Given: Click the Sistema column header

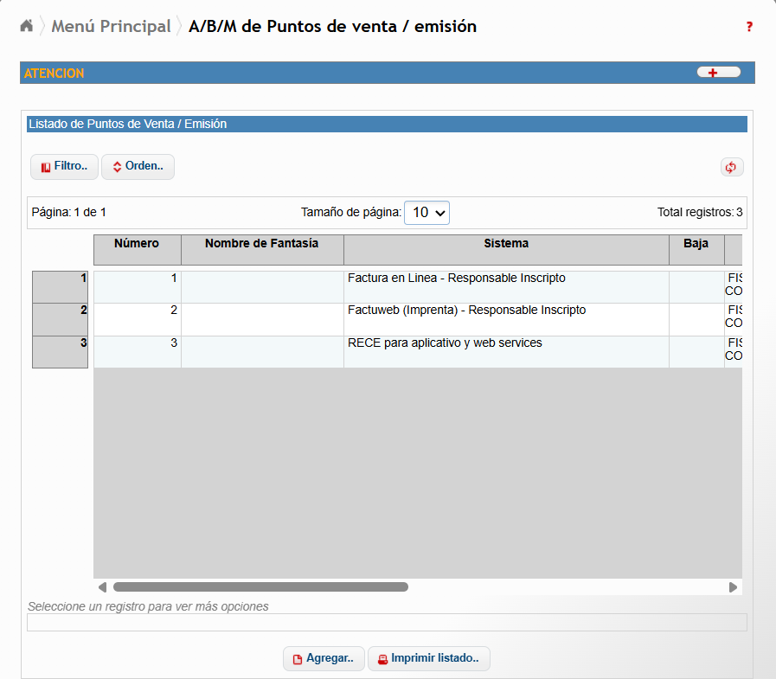Looking at the screenshot, I should tap(506, 249).
